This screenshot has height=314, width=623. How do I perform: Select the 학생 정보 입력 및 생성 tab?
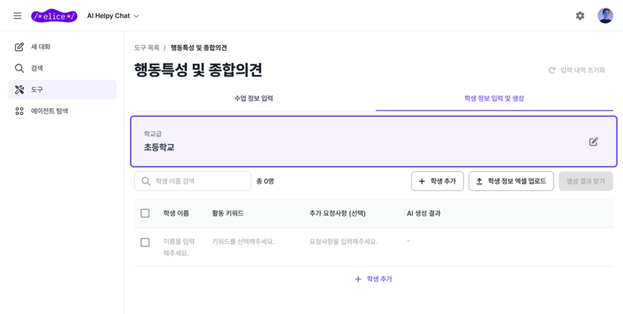pos(495,98)
